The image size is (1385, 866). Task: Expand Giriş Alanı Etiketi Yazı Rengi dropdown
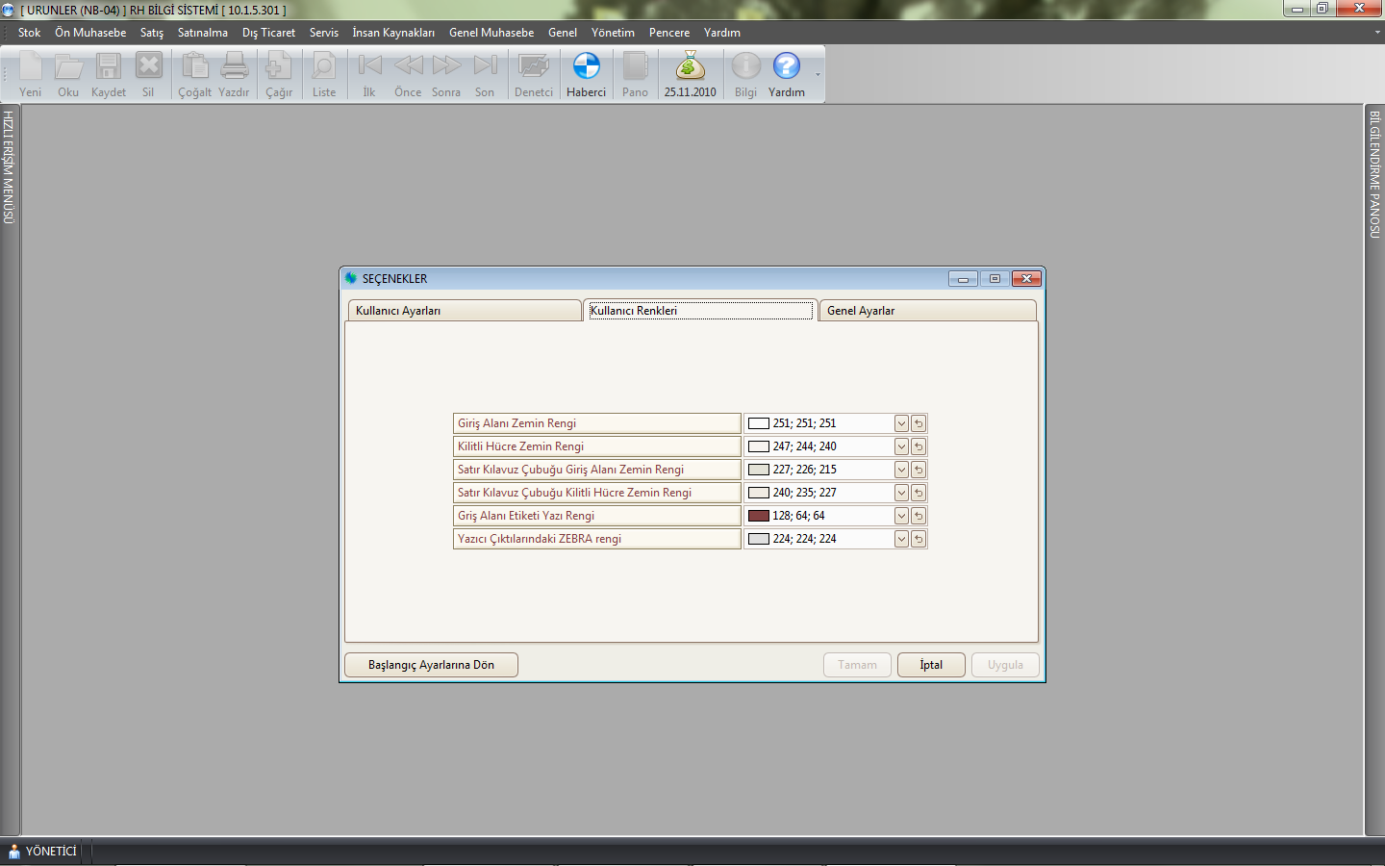point(901,516)
